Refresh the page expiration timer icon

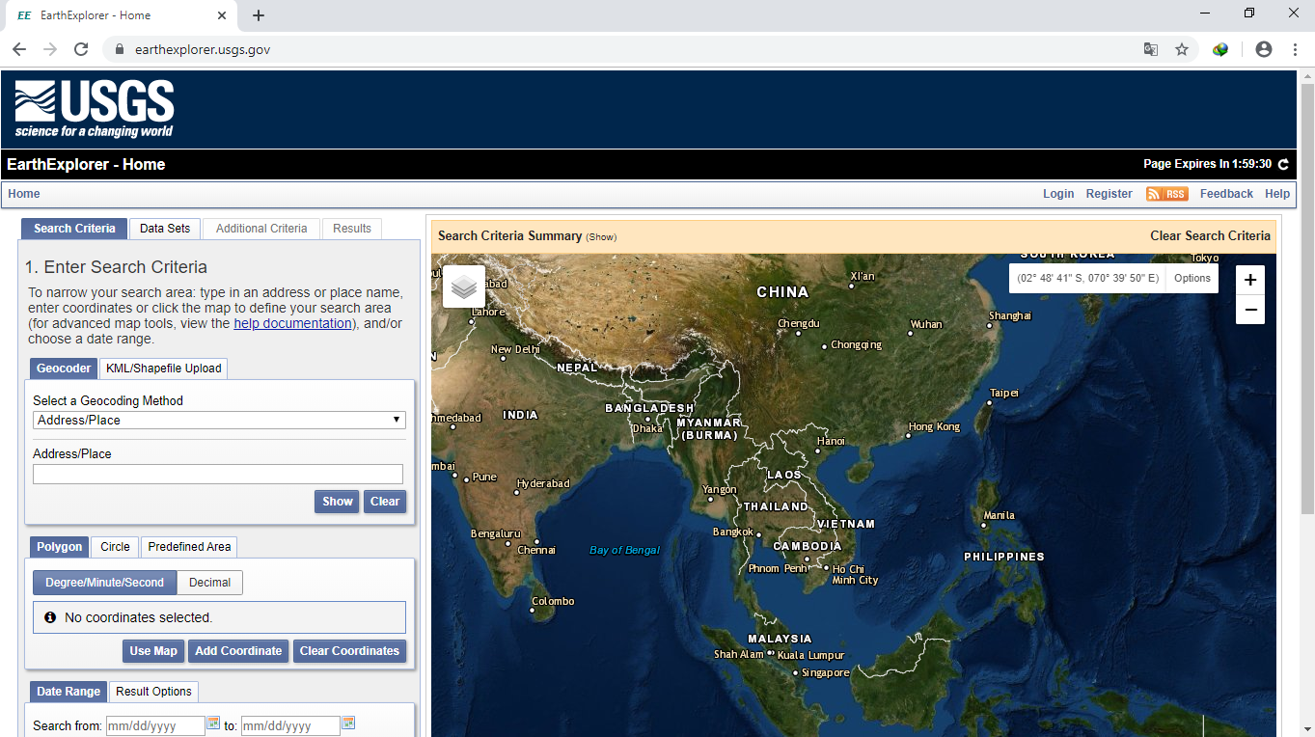click(1283, 165)
